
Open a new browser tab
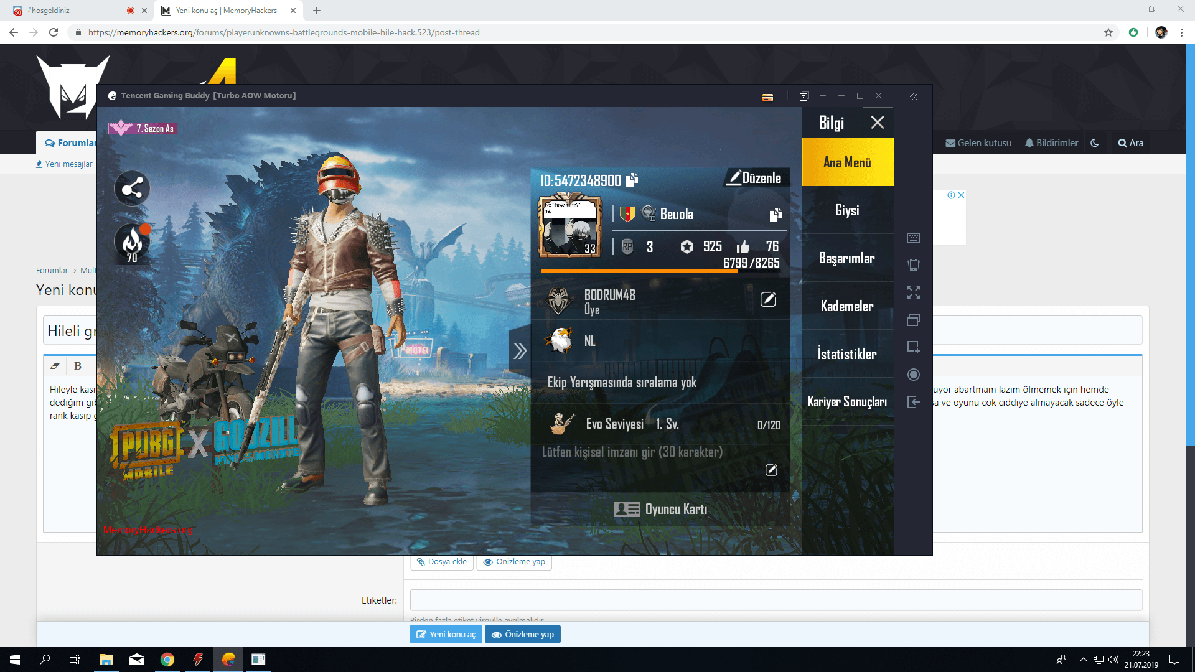tap(317, 11)
